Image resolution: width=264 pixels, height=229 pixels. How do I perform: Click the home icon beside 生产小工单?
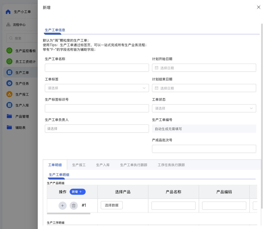tap(8, 12)
